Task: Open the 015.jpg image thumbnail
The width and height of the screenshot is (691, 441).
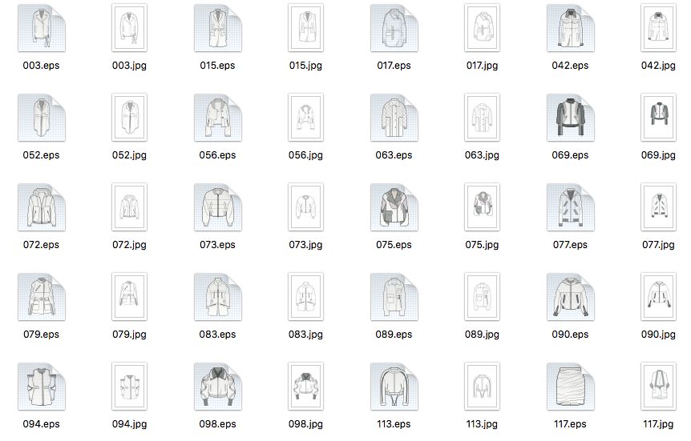Action: pyautogui.click(x=306, y=28)
